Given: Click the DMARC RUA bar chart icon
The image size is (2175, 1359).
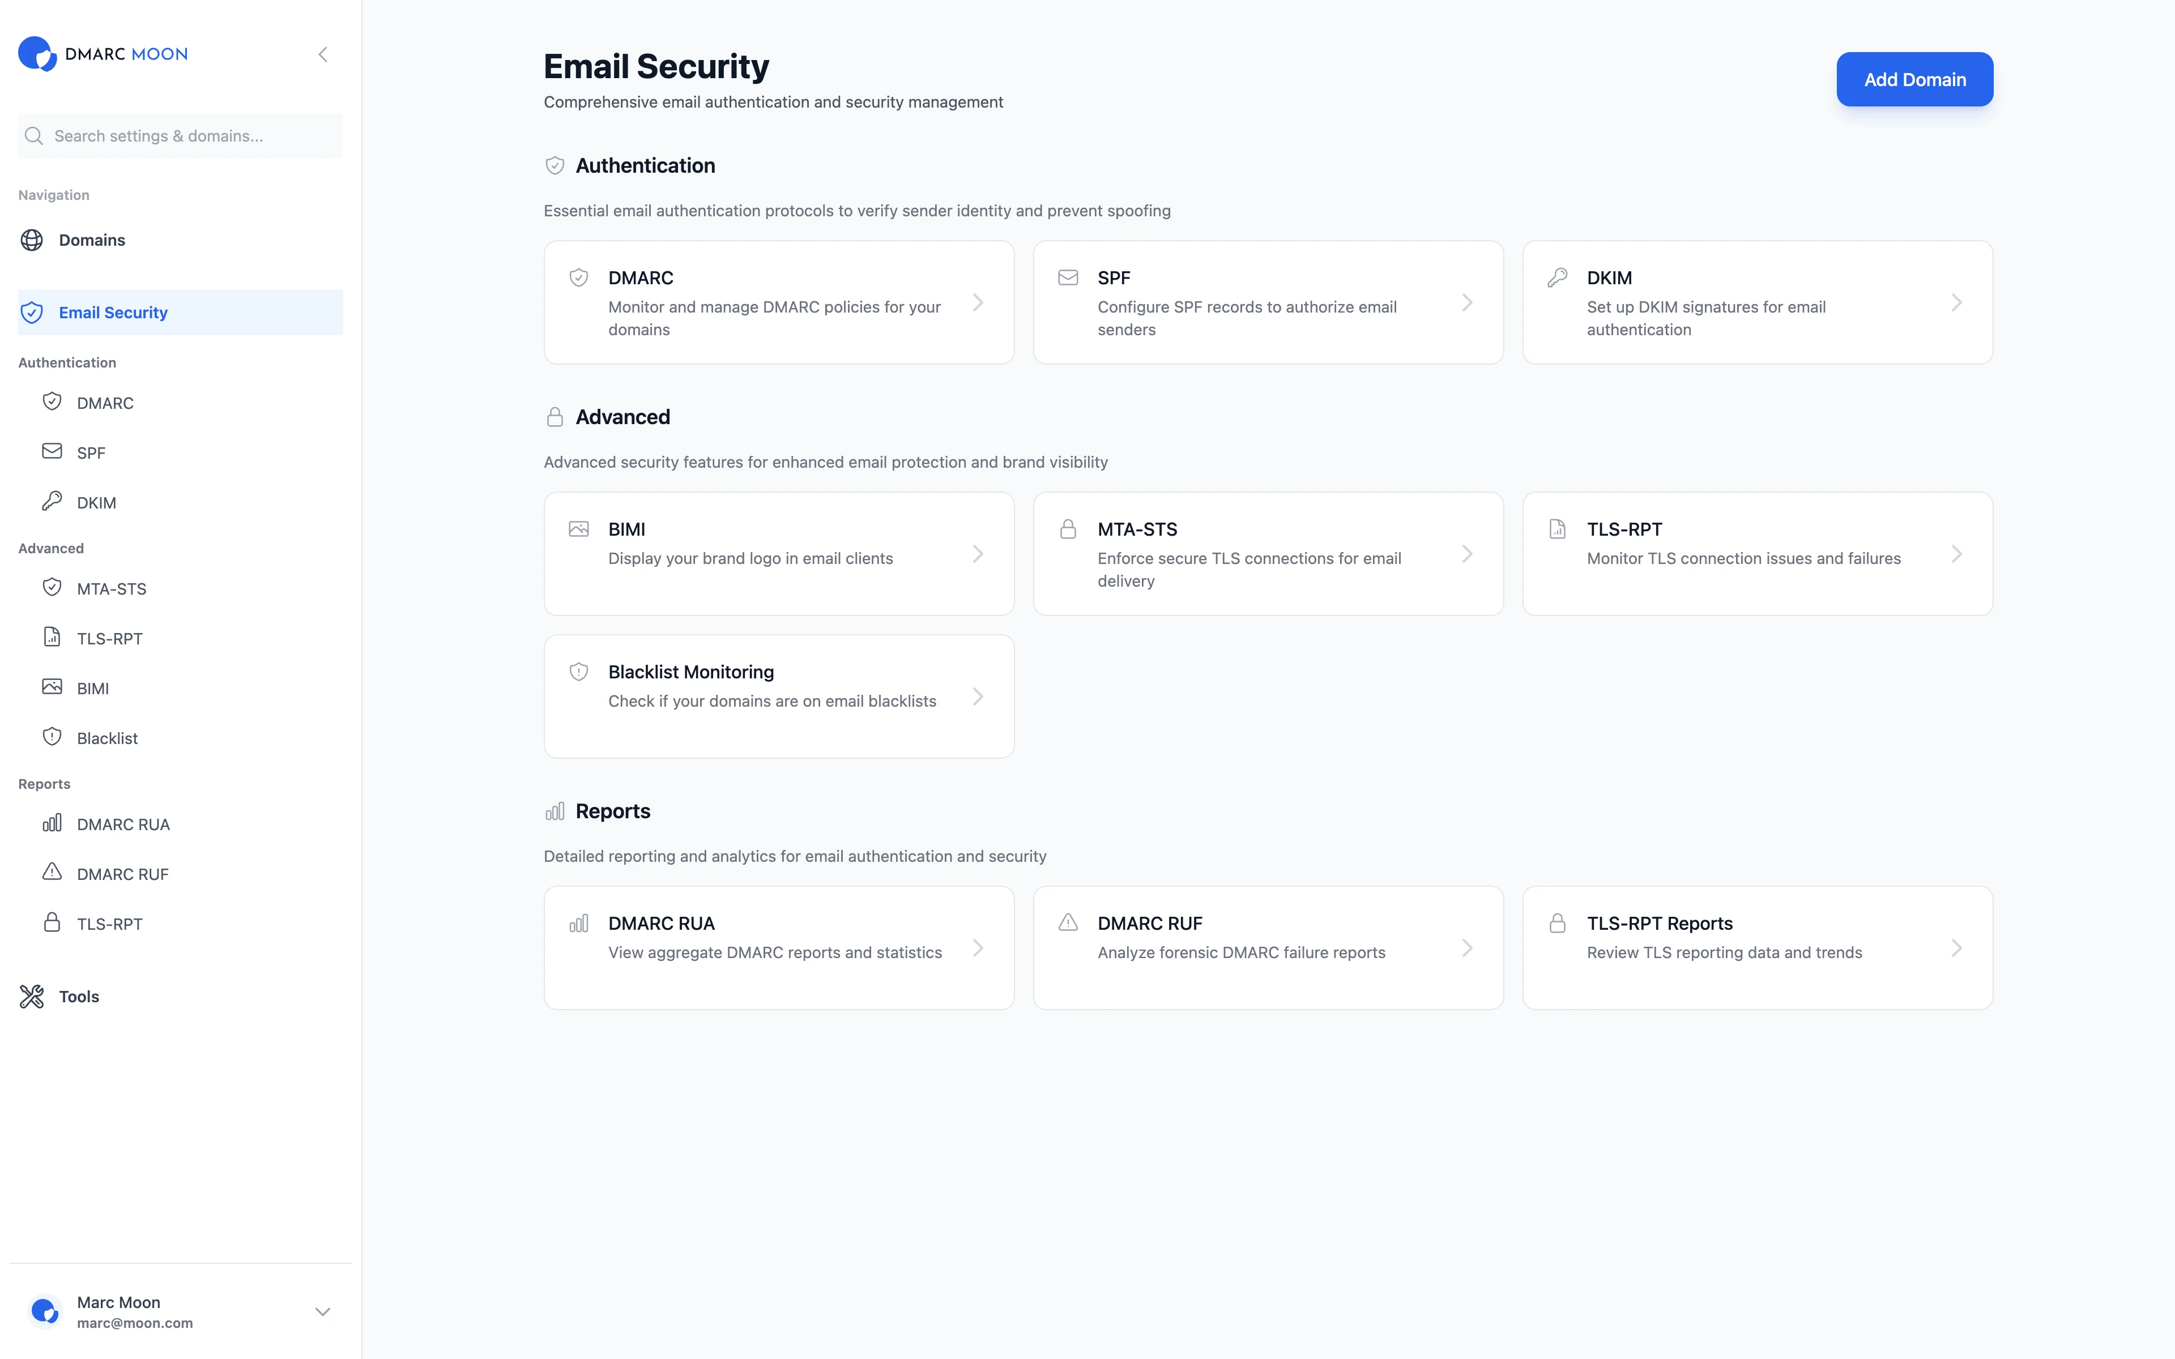Looking at the screenshot, I should click(51, 822).
